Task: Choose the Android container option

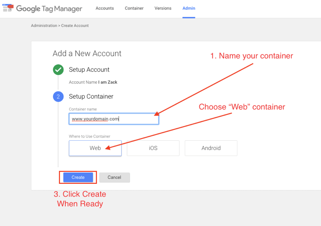Action: 211,148
